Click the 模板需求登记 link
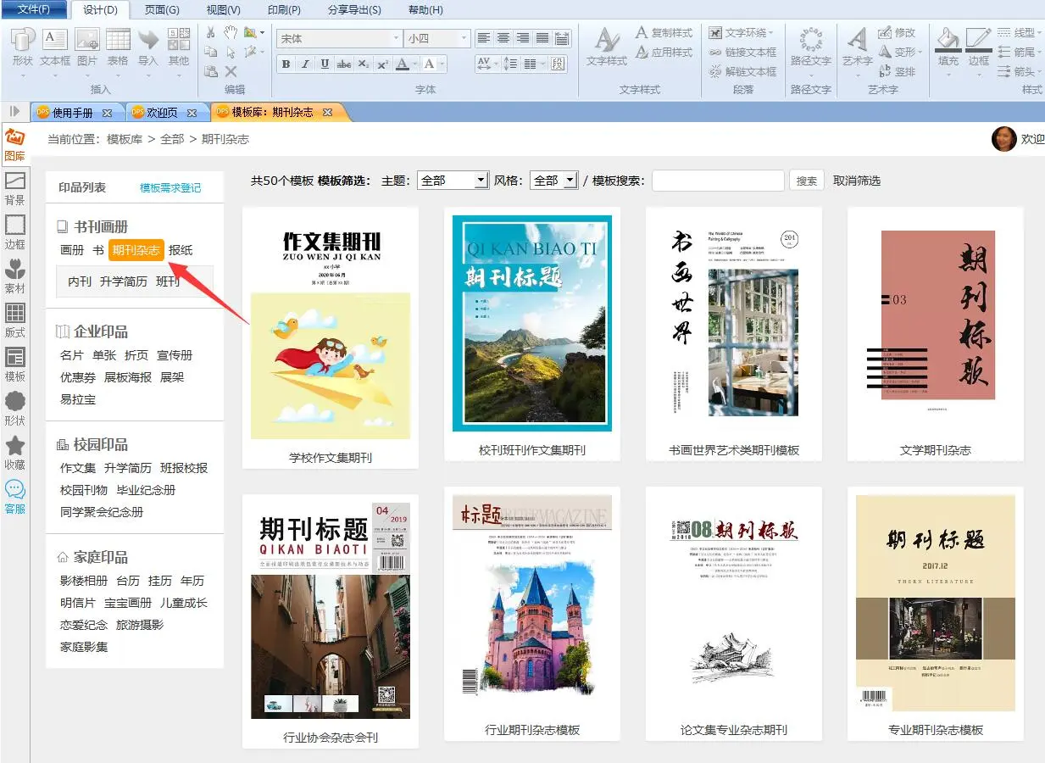The width and height of the screenshot is (1045, 763). 170,188
